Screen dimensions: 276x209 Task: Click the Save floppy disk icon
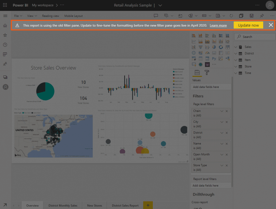(x=252, y=16)
